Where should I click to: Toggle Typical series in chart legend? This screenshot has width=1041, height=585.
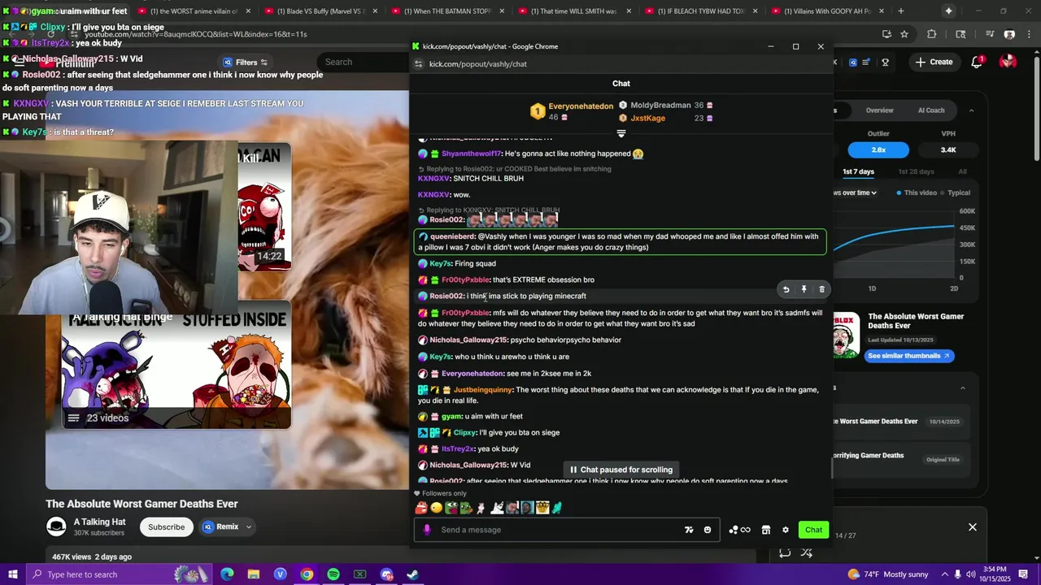(955, 193)
